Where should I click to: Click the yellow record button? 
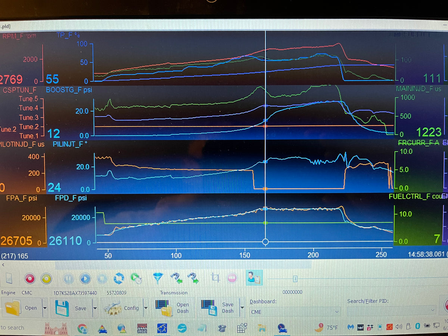point(46,278)
